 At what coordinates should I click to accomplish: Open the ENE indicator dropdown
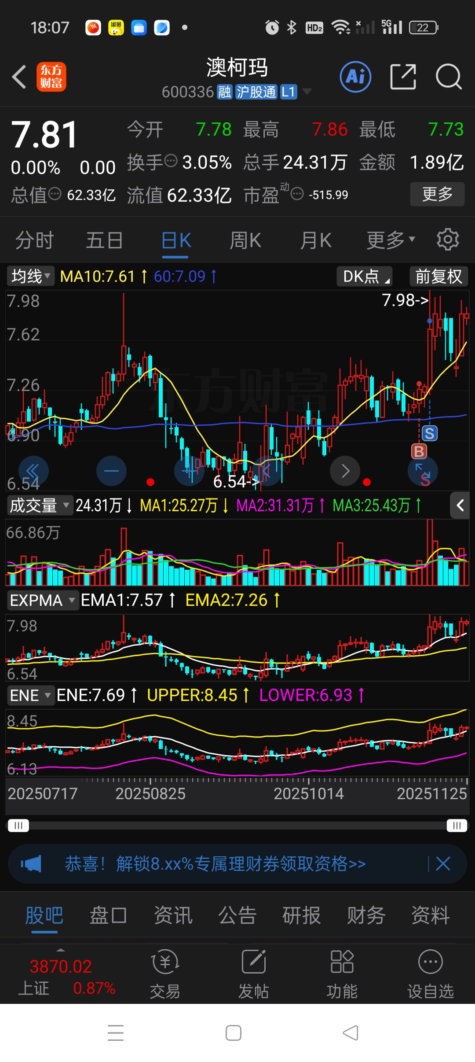pos(31,695)
